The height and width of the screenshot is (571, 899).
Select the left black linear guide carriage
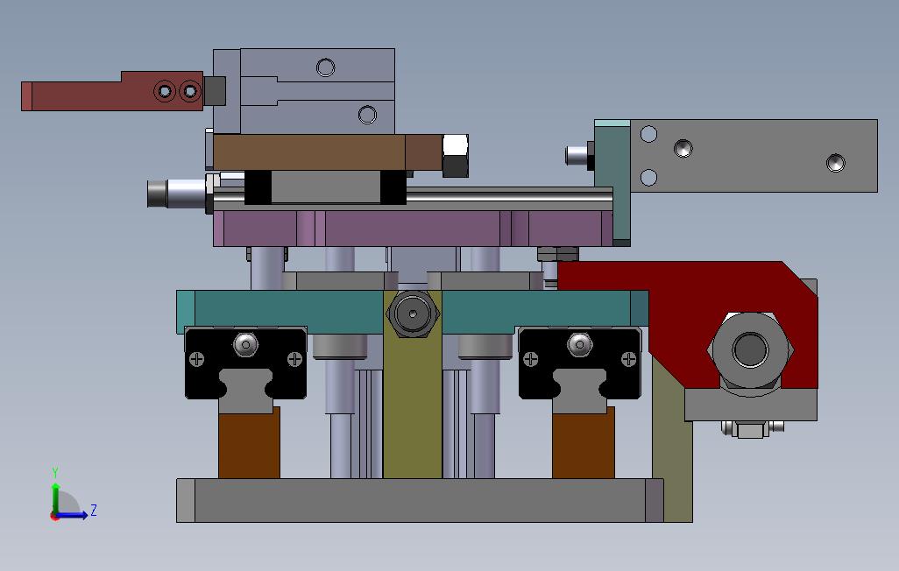(x=245, y=363)
